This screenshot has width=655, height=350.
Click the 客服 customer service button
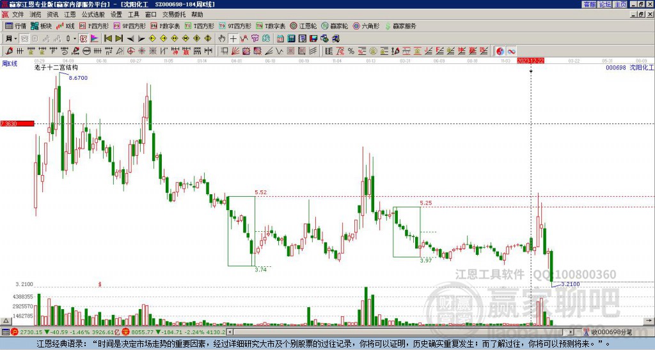(589, 4)
